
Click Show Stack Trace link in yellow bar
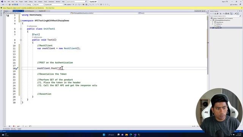(50, 8)
